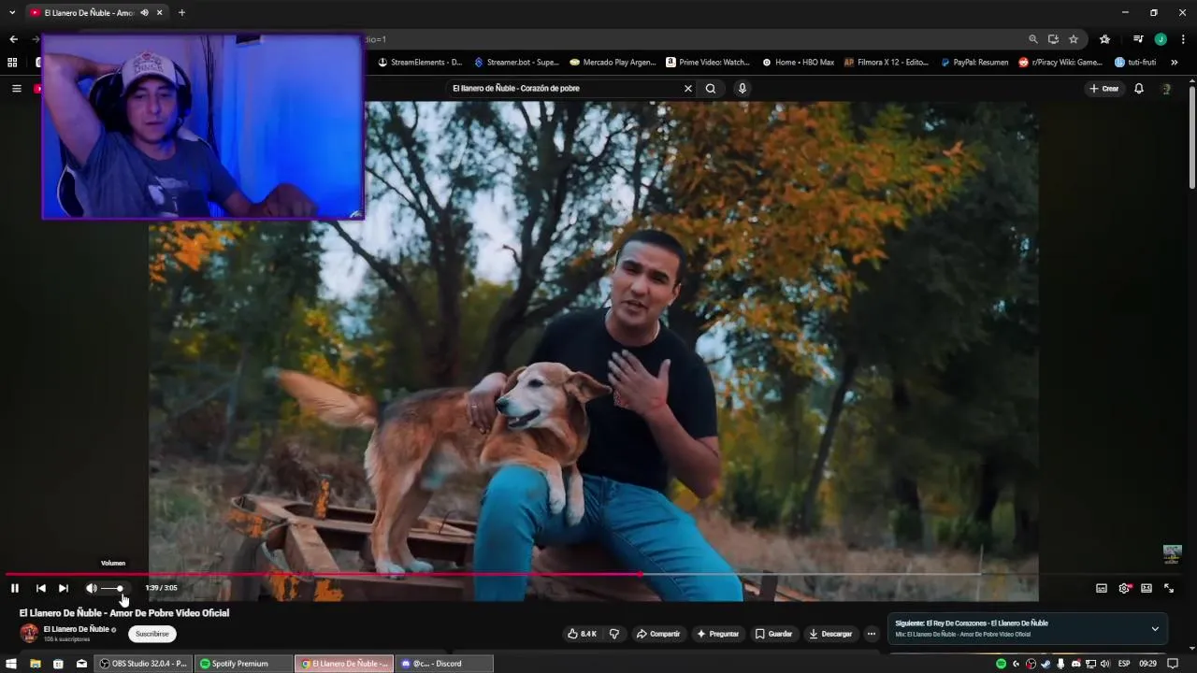Open Windows Start menu
1197x673 pixels.
[11, 664]
